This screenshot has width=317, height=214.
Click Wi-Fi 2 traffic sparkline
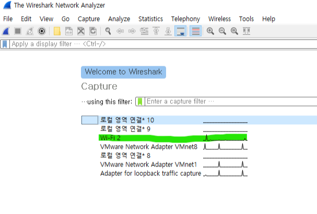225,138
